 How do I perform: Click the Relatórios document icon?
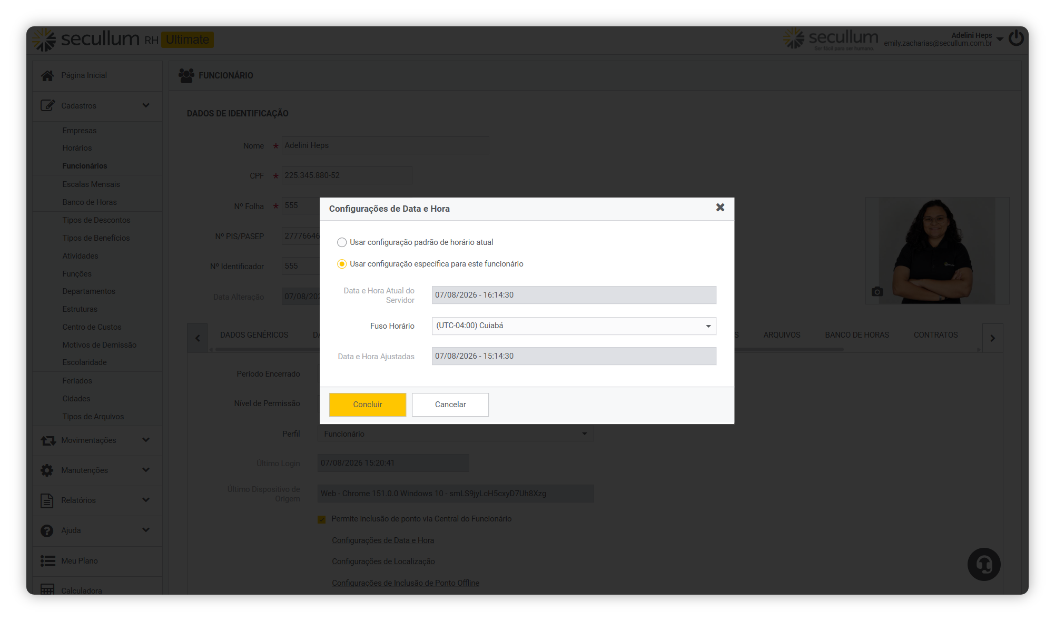pos(47,500)
